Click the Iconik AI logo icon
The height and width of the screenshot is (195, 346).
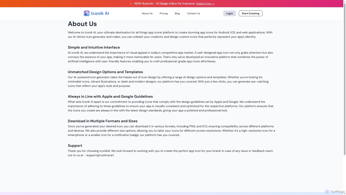point(86,13)
